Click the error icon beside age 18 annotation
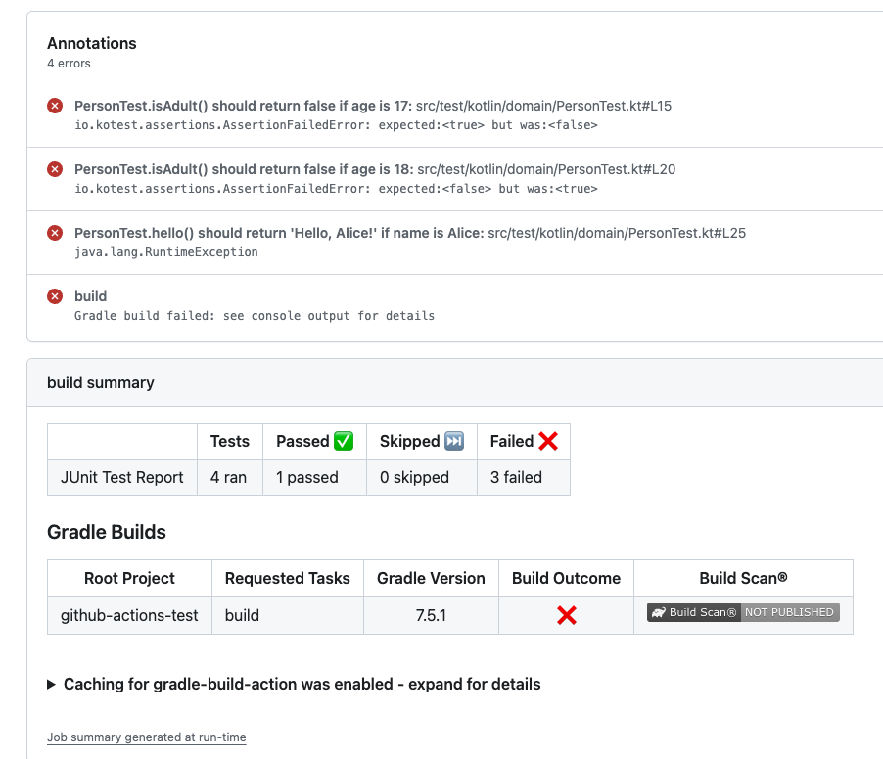Screen dimensions: 883x759 [x=55, y=169]
